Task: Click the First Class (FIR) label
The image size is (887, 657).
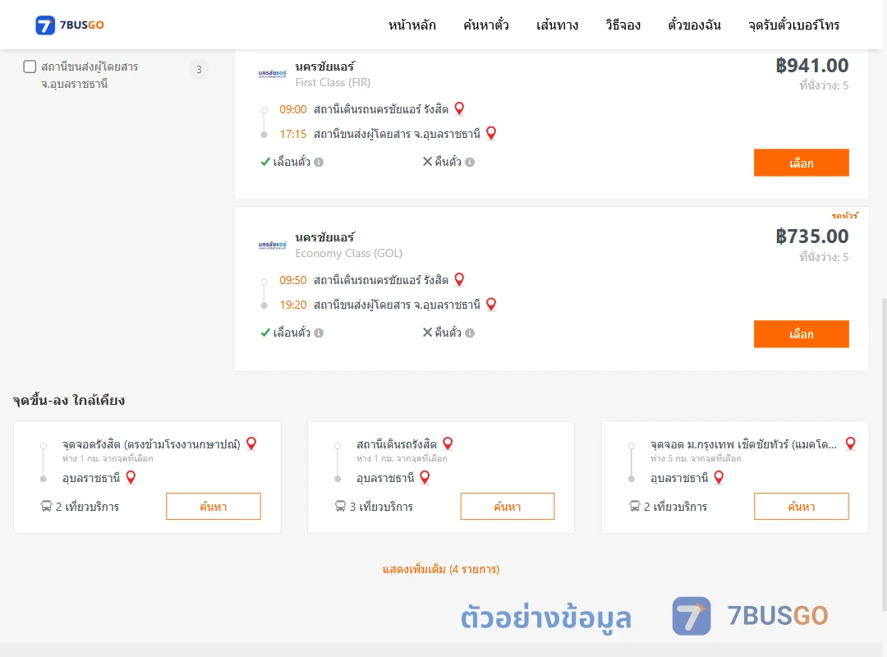Action: 333,83
